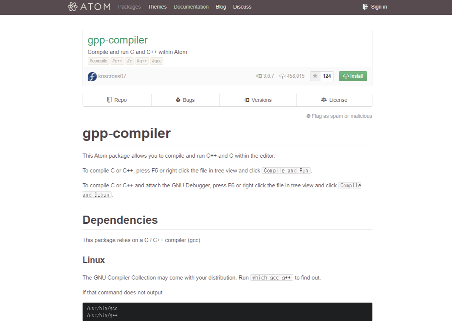Open the License tab

click(334, 100)
